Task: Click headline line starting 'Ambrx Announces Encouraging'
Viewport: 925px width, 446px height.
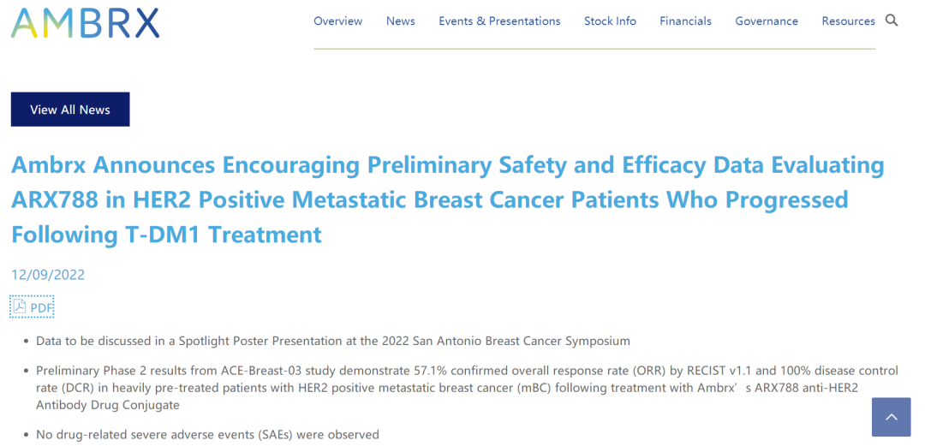Action: pos(447,164)
